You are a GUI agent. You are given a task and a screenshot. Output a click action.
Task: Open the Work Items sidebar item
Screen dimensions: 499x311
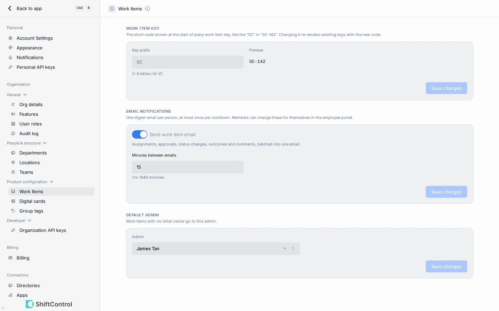(x=51, y=191)
